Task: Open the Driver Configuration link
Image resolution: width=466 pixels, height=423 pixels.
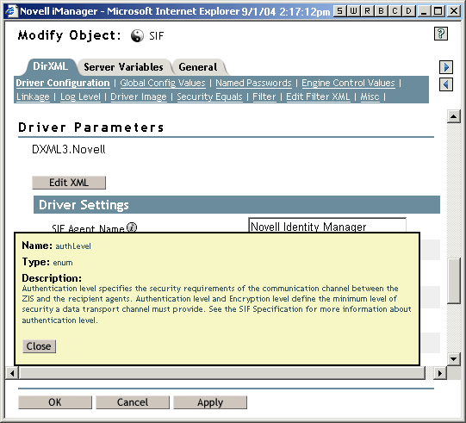Action: pyautogui.click(x=63, y=83)
